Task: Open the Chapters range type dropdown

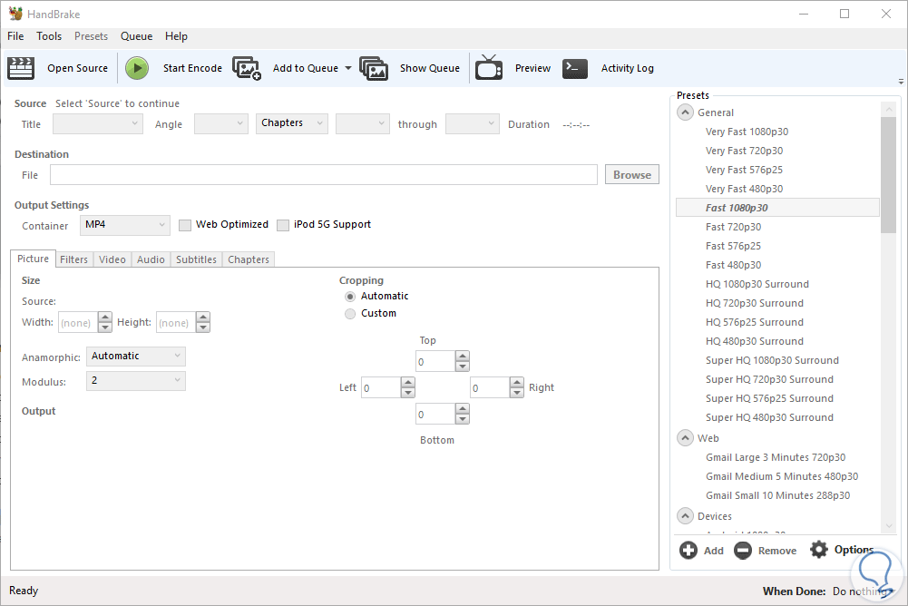Action: 292,123
